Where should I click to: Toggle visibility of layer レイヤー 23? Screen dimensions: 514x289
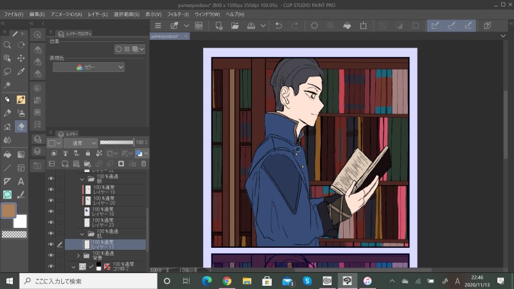[x=51, y=222]
